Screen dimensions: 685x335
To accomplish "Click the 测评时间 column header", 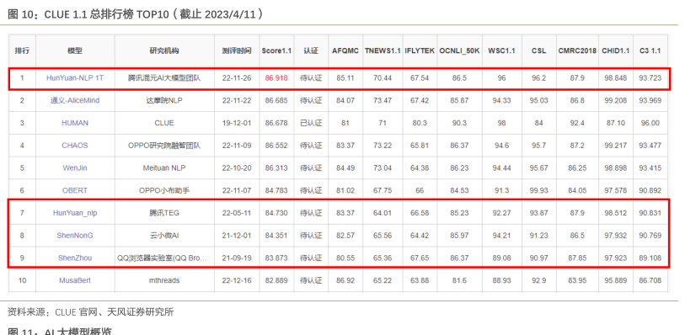I will tap(237, 51).
